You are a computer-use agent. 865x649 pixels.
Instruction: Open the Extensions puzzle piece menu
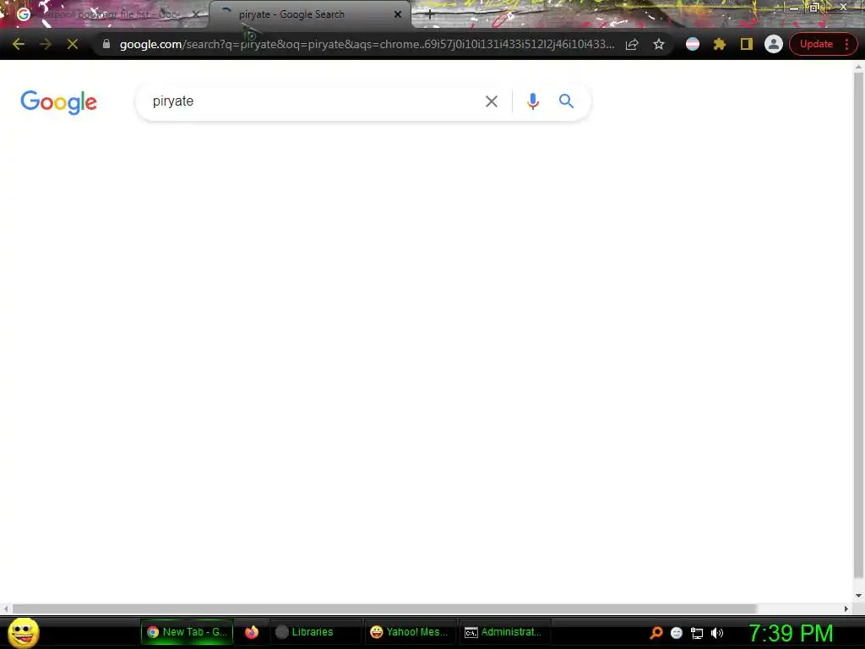click(720, 44)
